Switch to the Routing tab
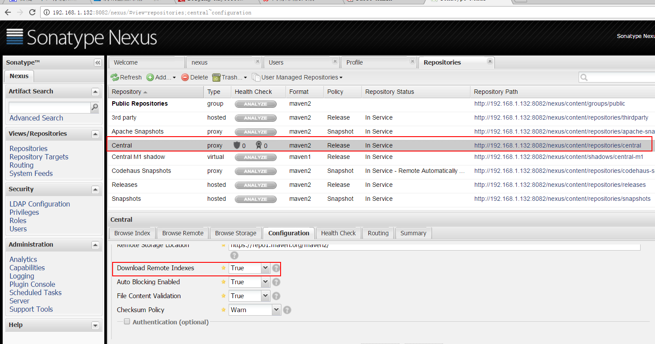655x344 pixels. (x=378, y=233)
